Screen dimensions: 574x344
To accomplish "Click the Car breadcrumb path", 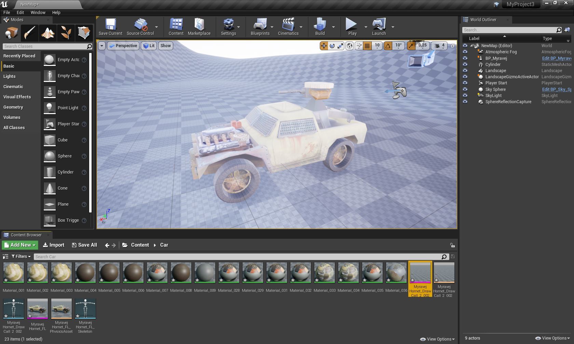I will click(164, 245).
